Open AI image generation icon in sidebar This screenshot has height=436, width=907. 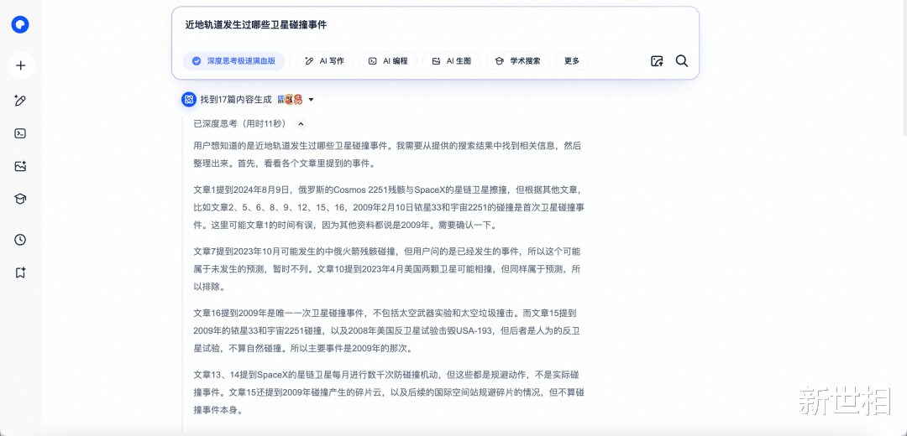(x=20, y=166)
